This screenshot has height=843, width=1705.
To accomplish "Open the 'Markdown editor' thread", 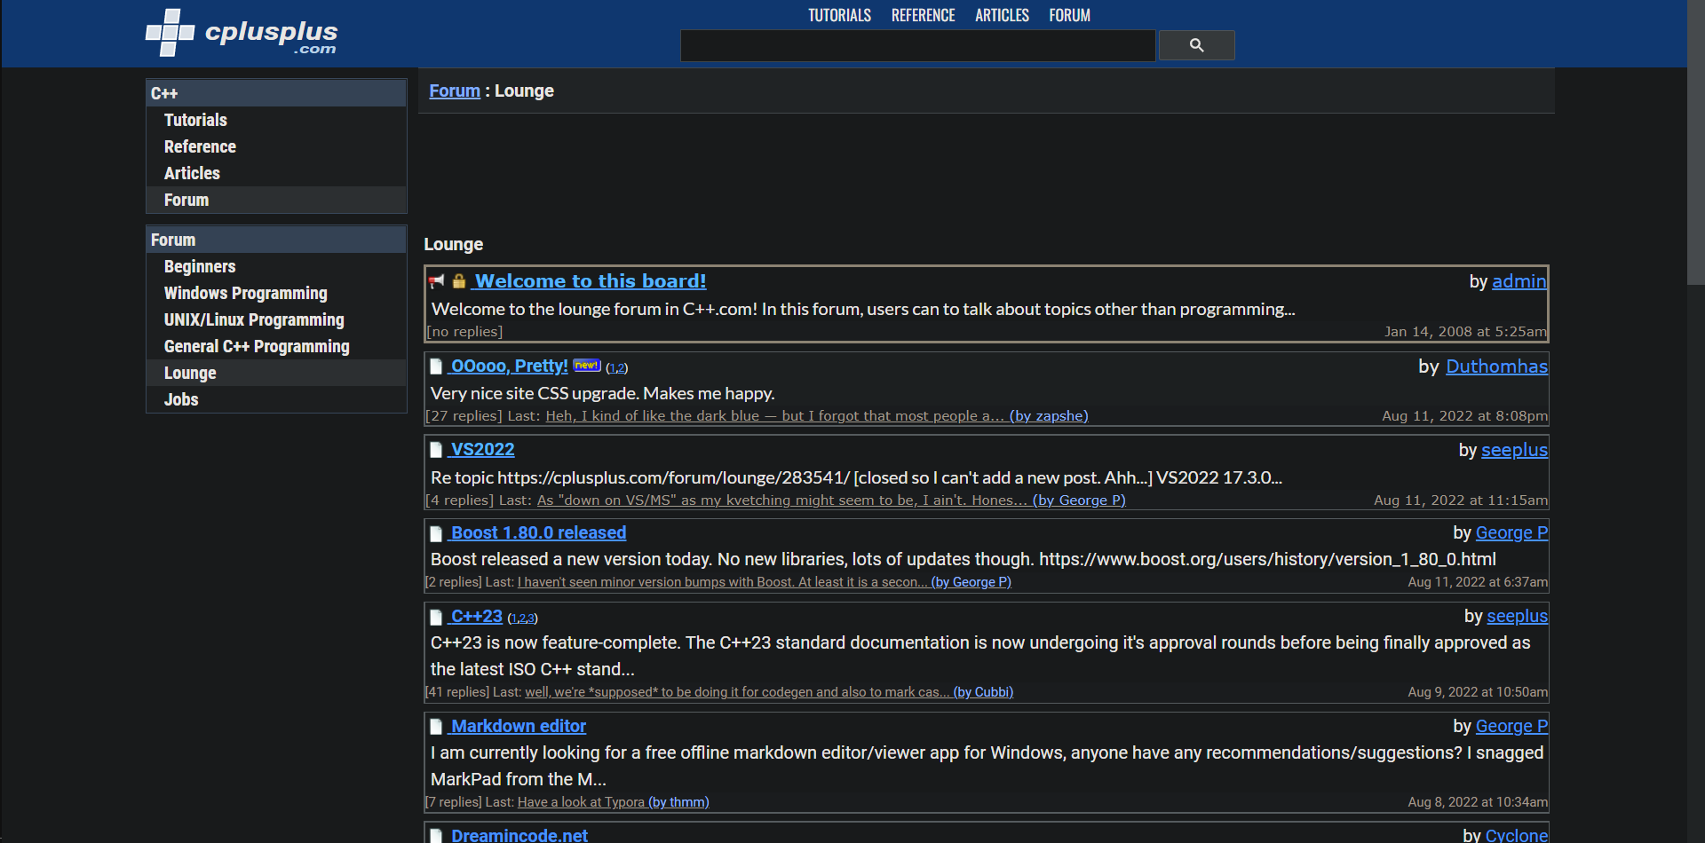I will 518,727.
